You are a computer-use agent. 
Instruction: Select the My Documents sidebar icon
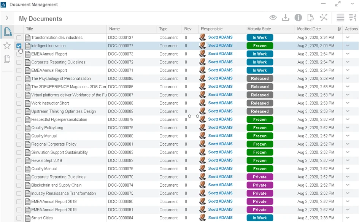tap(7, 32)
